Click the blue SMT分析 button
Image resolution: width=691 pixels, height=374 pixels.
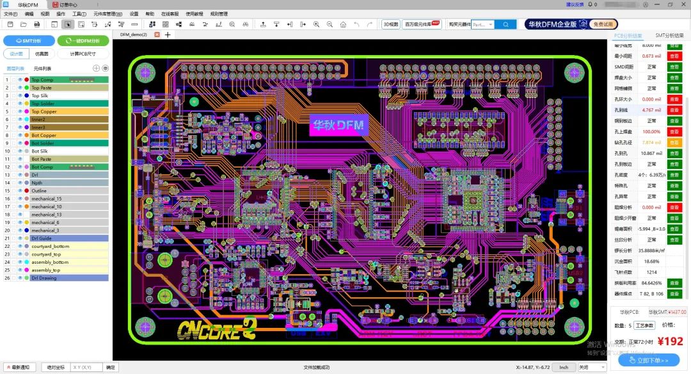(x=29, y=40)
